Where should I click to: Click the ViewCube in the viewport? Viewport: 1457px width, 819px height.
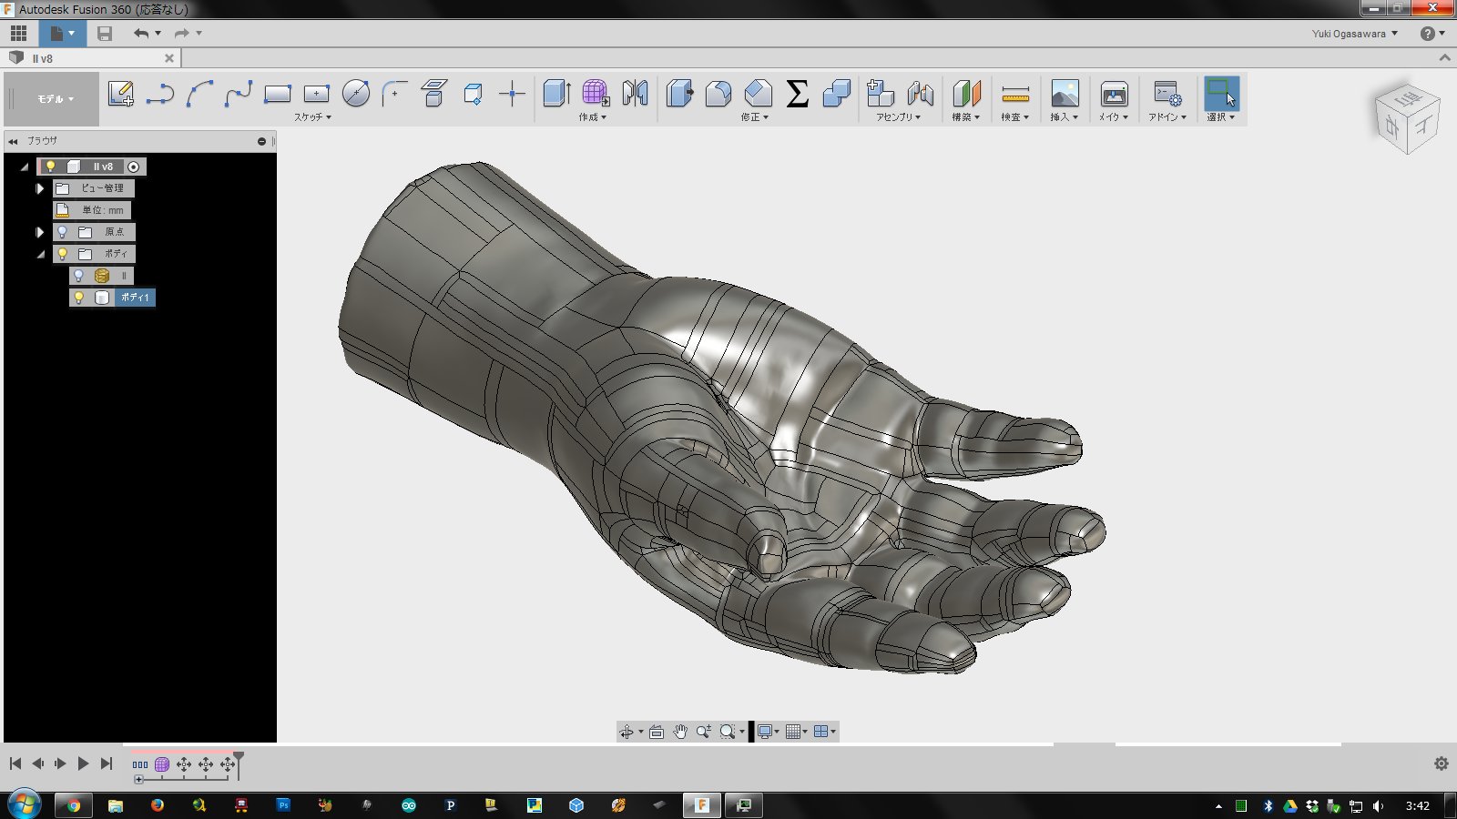(1407, 118)
